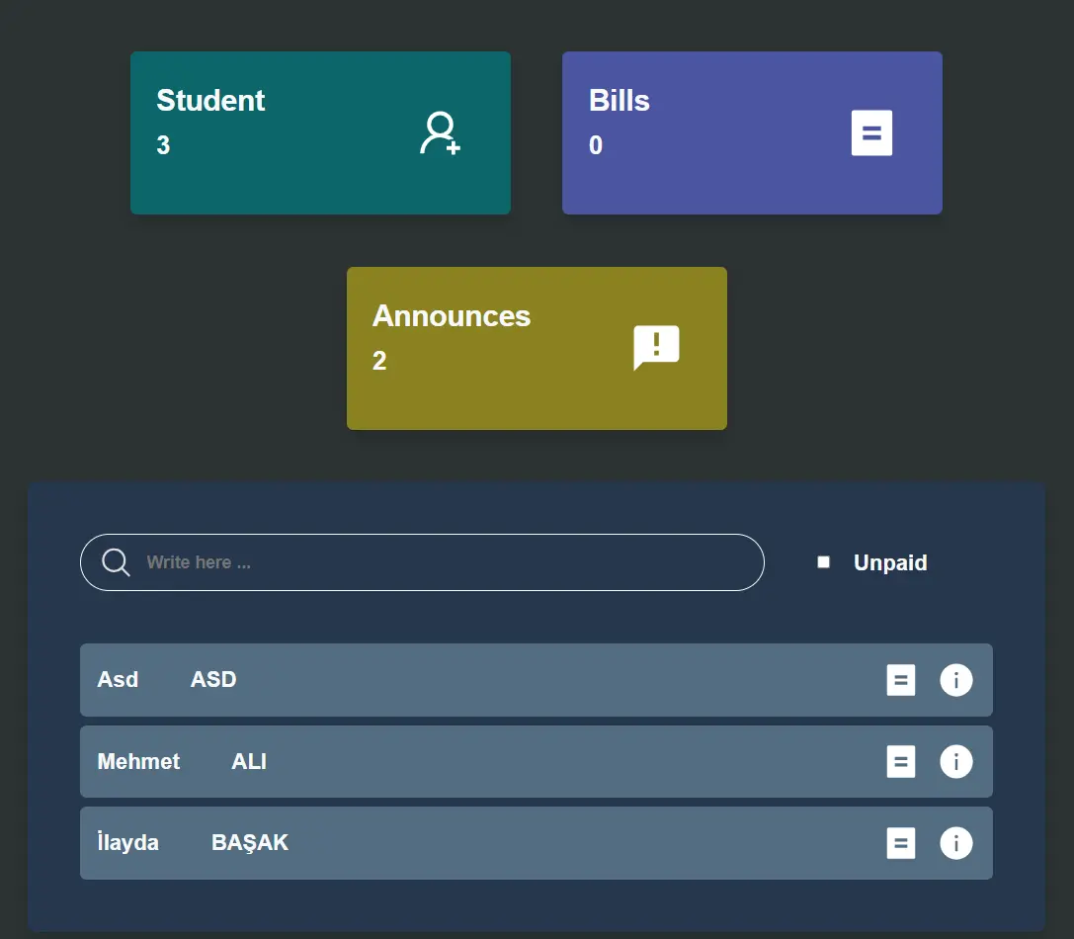Image resolution: width=1074 pixels, height=939 pixels.
Task: Open the Student card title
Action: click(x=210, y=101)
